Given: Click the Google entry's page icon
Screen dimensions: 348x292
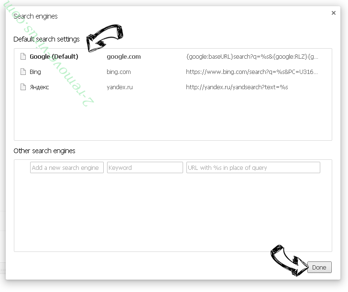Looking at the screenshot, I should tap(22, 57).
